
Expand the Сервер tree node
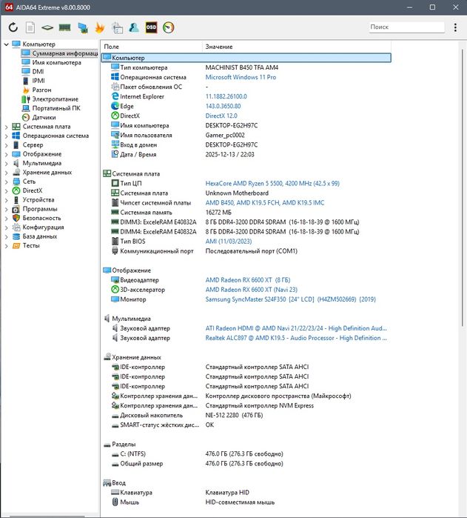[x=6, y=145]
